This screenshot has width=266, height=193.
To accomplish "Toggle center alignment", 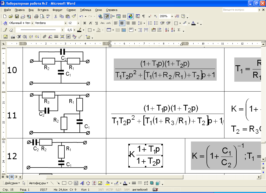I will tap(122, 23).
